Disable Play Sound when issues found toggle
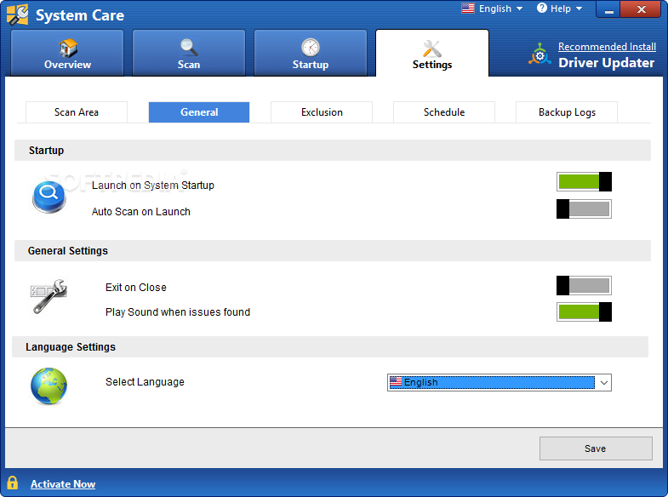 584,312
